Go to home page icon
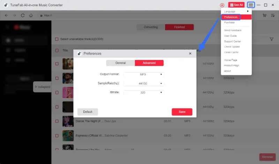 pos(31,15)
